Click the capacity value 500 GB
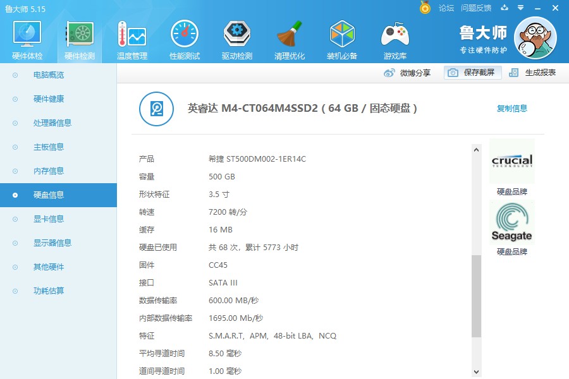The width and height of the screenshot is (569, 379). (x=222, y=177)
